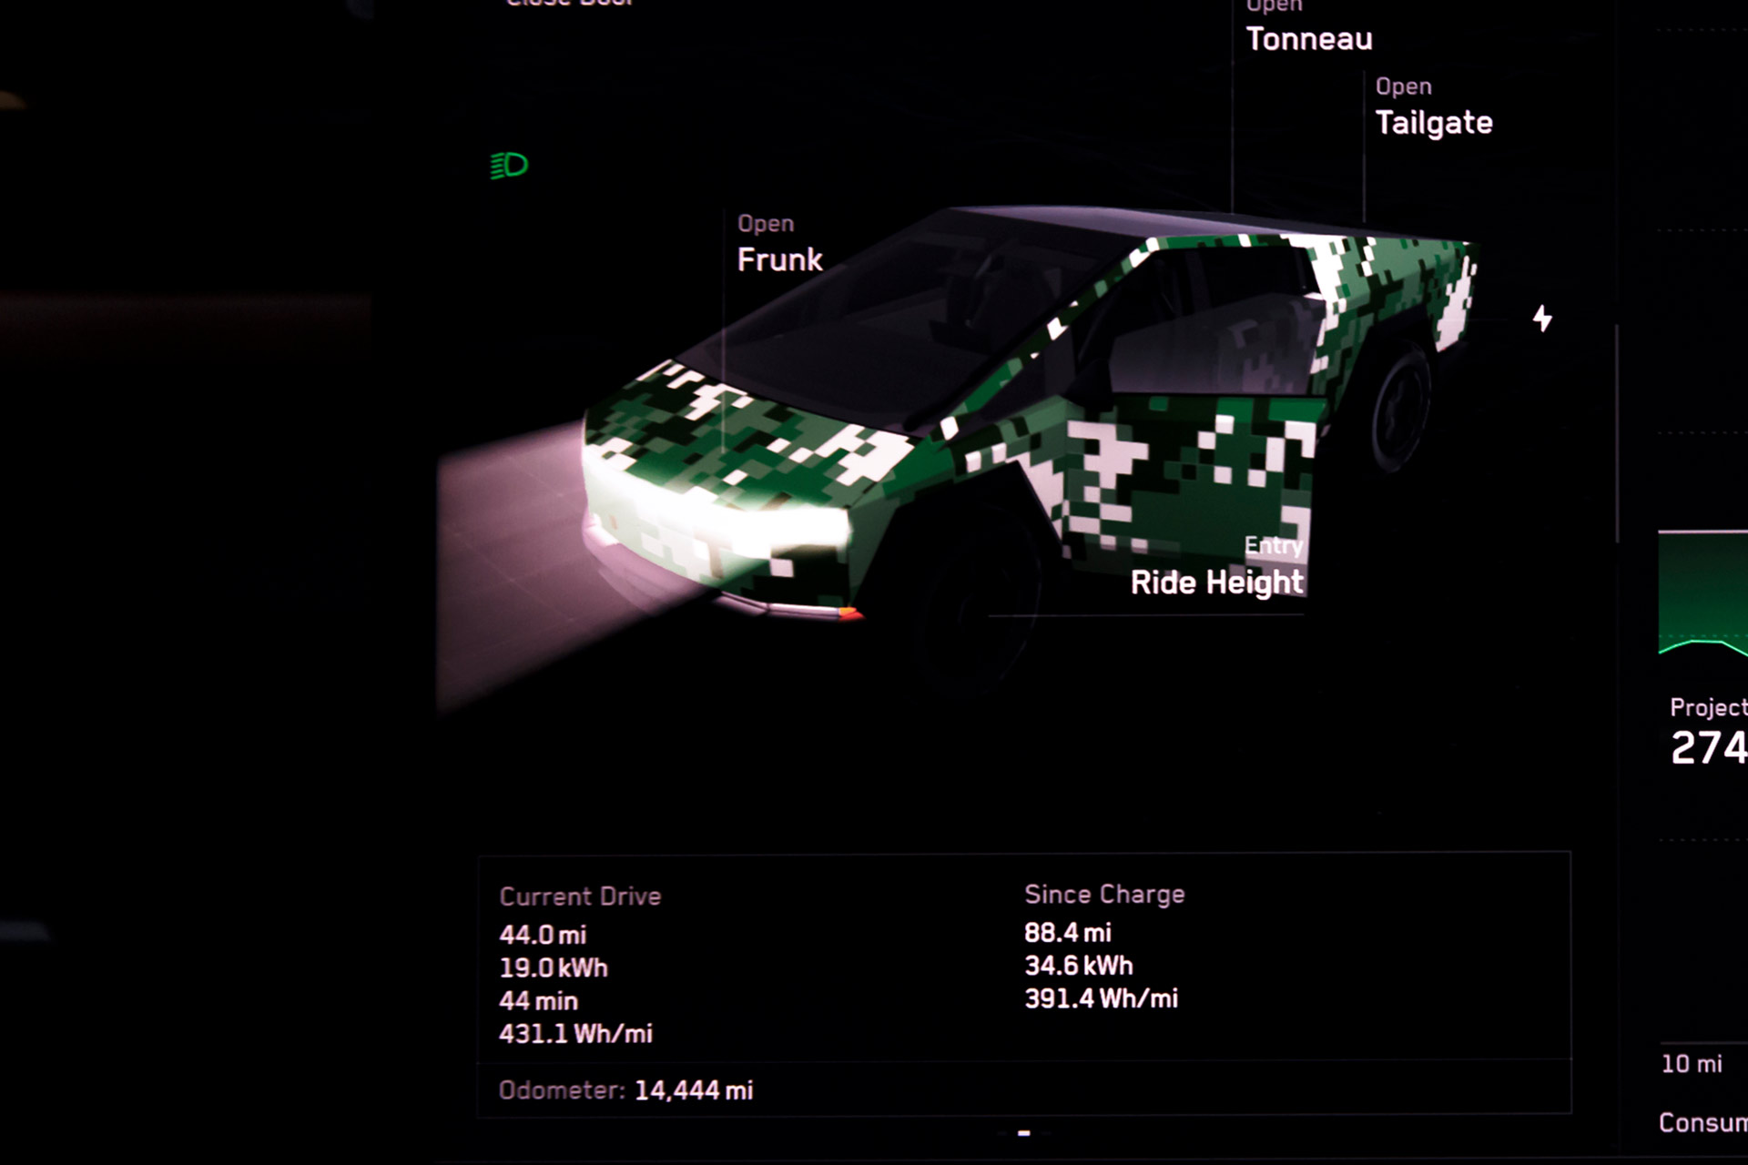Open the Frunk
Screen dimensions: 1748x1165
779,259
